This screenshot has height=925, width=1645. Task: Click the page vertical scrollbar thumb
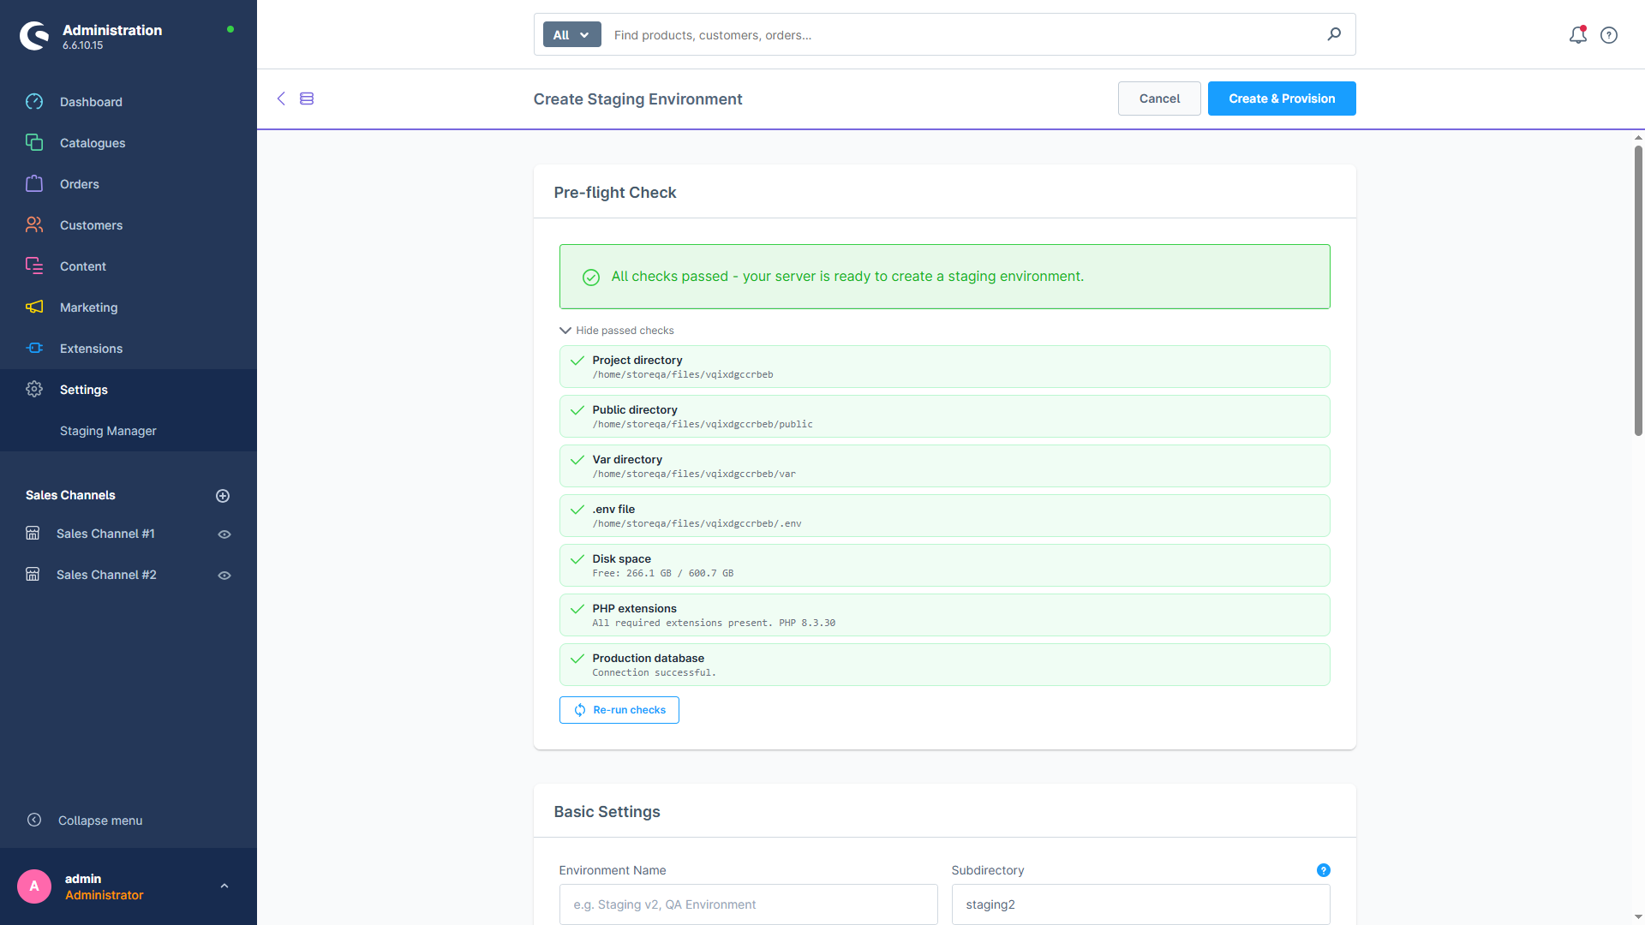[x=1638, y=291]
